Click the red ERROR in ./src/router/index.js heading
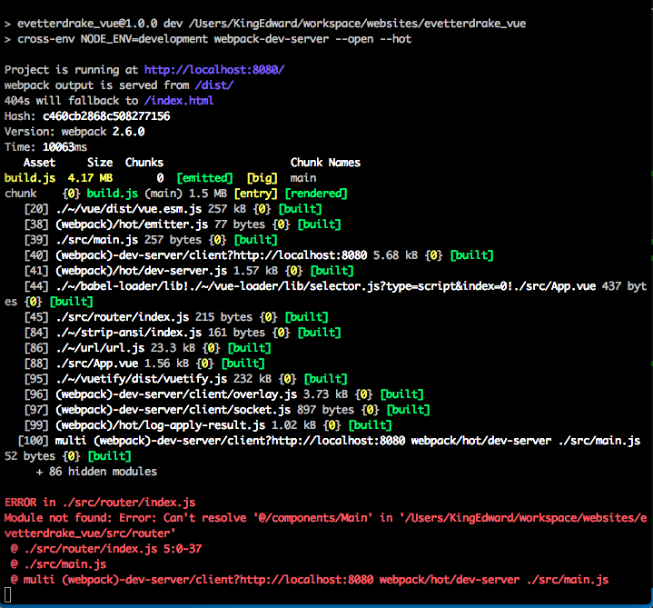Image resolution: width=653 pixels, height=608 pixels. pos(100,503)
